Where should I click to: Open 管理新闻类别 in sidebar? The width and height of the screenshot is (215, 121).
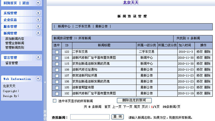(15, 47)
